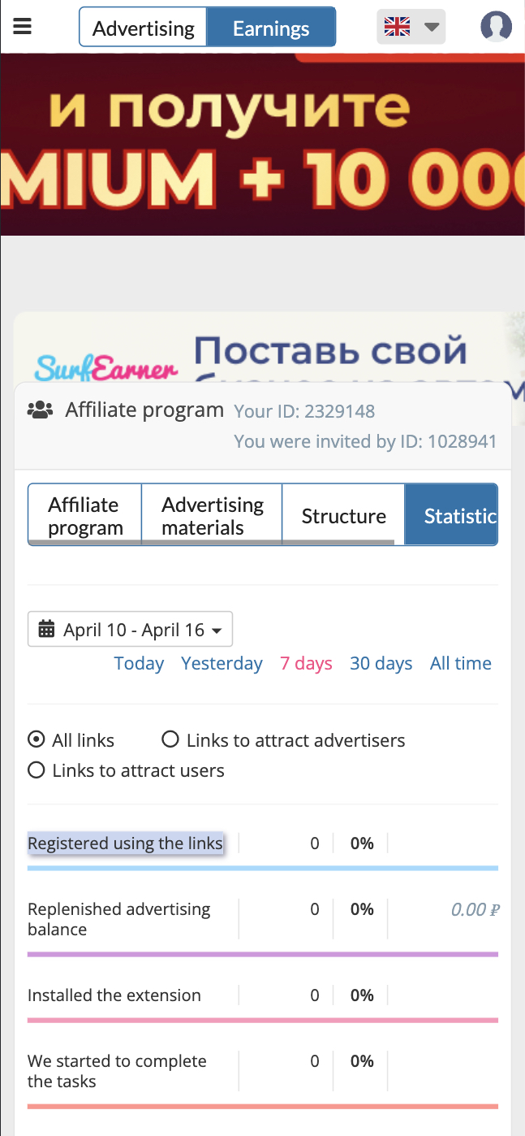Switch to the Advertising mode tab
This screenshot has width=525, height=1136.
tap(144, 29)
